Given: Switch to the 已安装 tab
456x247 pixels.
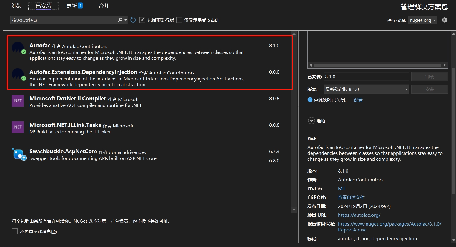Looking at the screenshot, I should 44,6.
